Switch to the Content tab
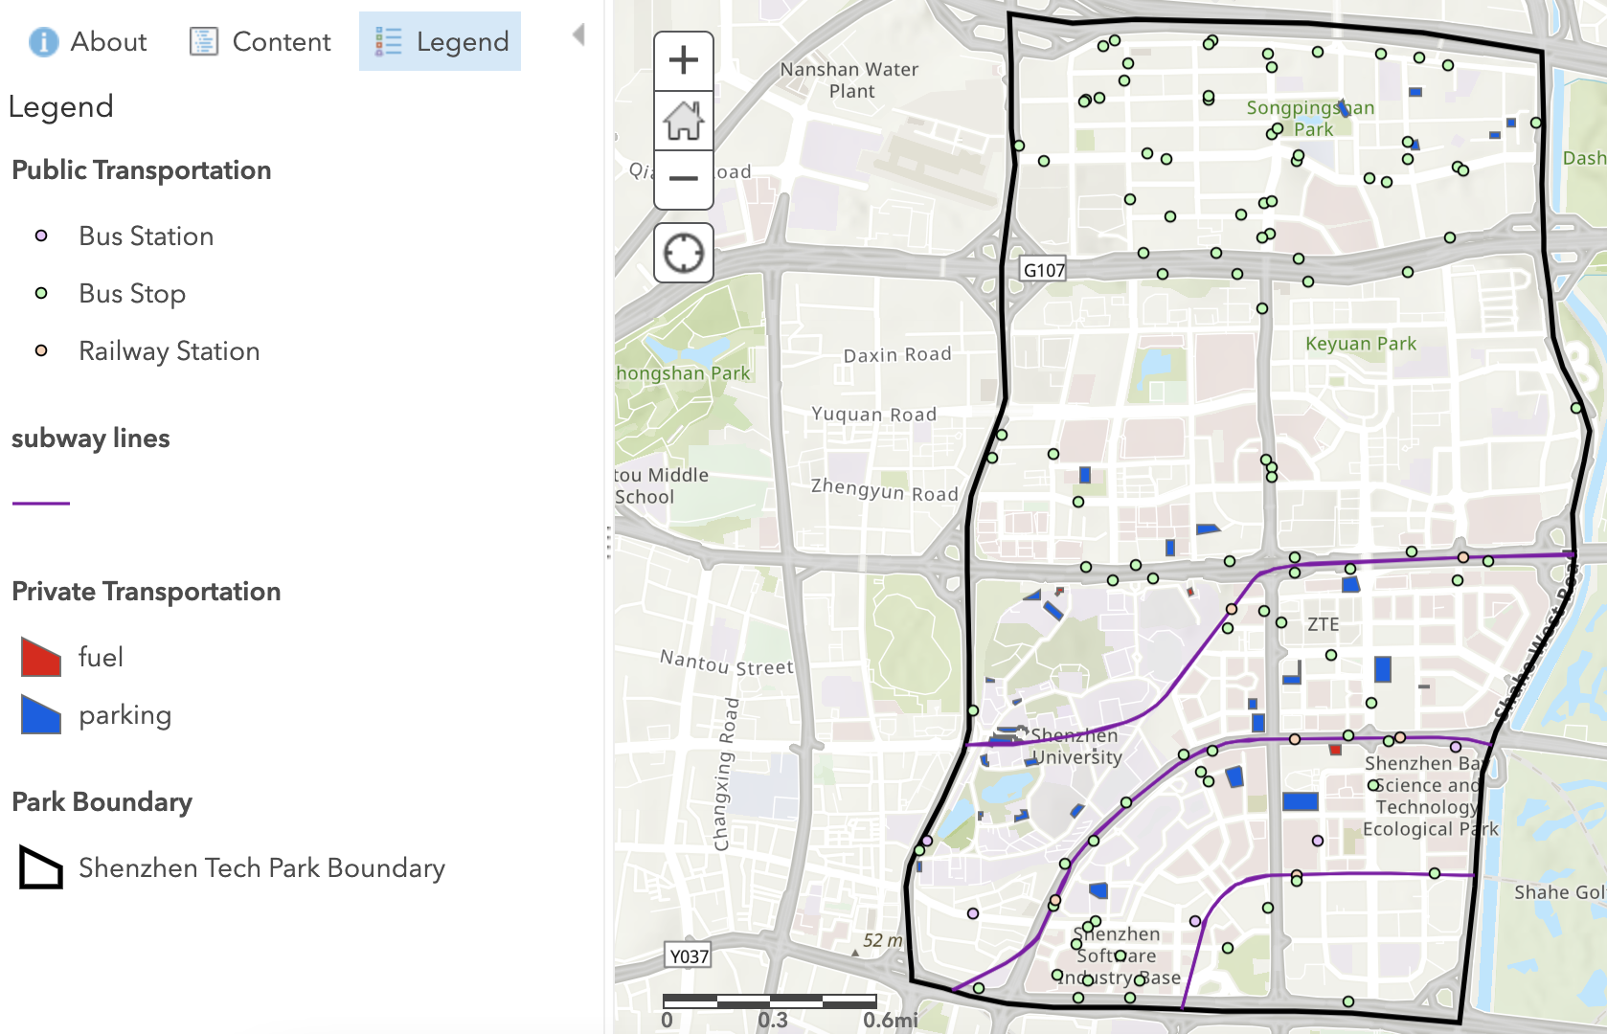This screenshot has height=1034, width=1607. point(260,42)
